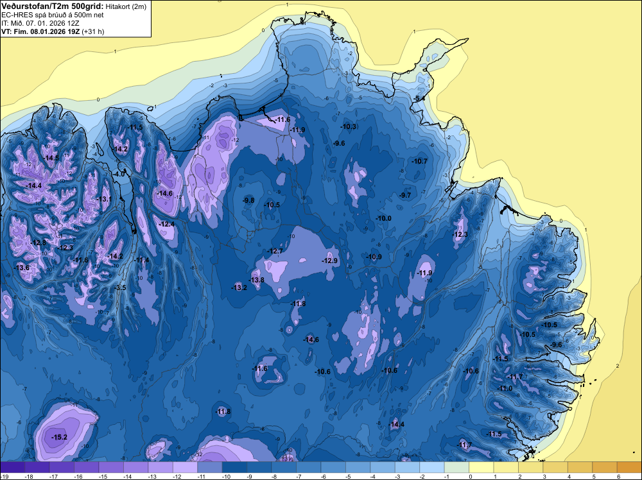
Task: Select the pale green swatch between -1 and 0
Action: coord(456,467)
